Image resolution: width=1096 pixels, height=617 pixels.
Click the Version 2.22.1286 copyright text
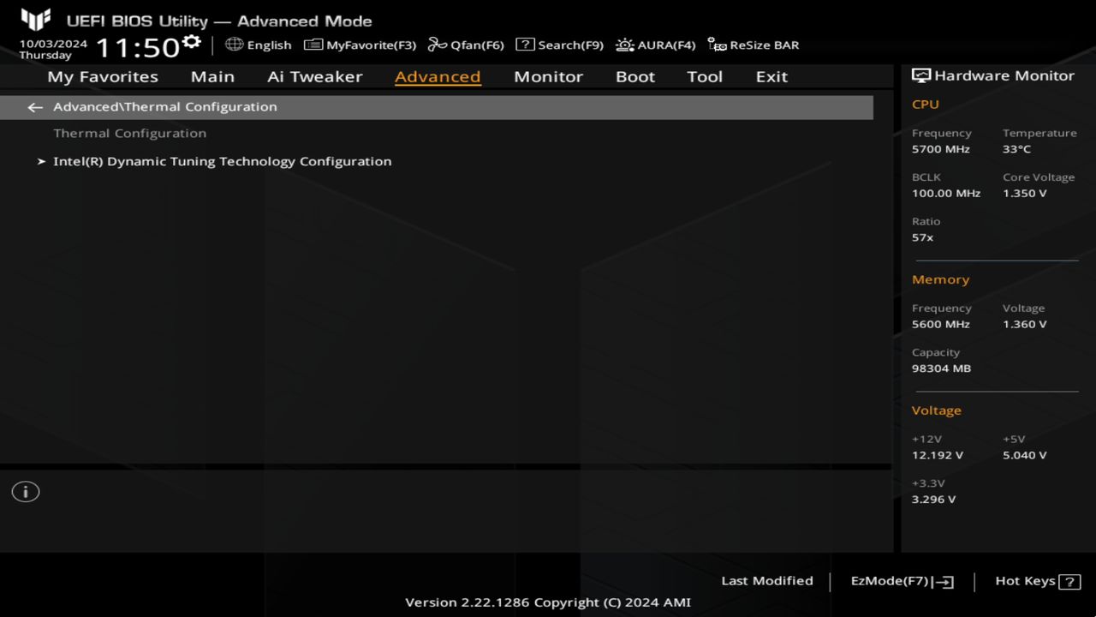(x=548, y=602)
